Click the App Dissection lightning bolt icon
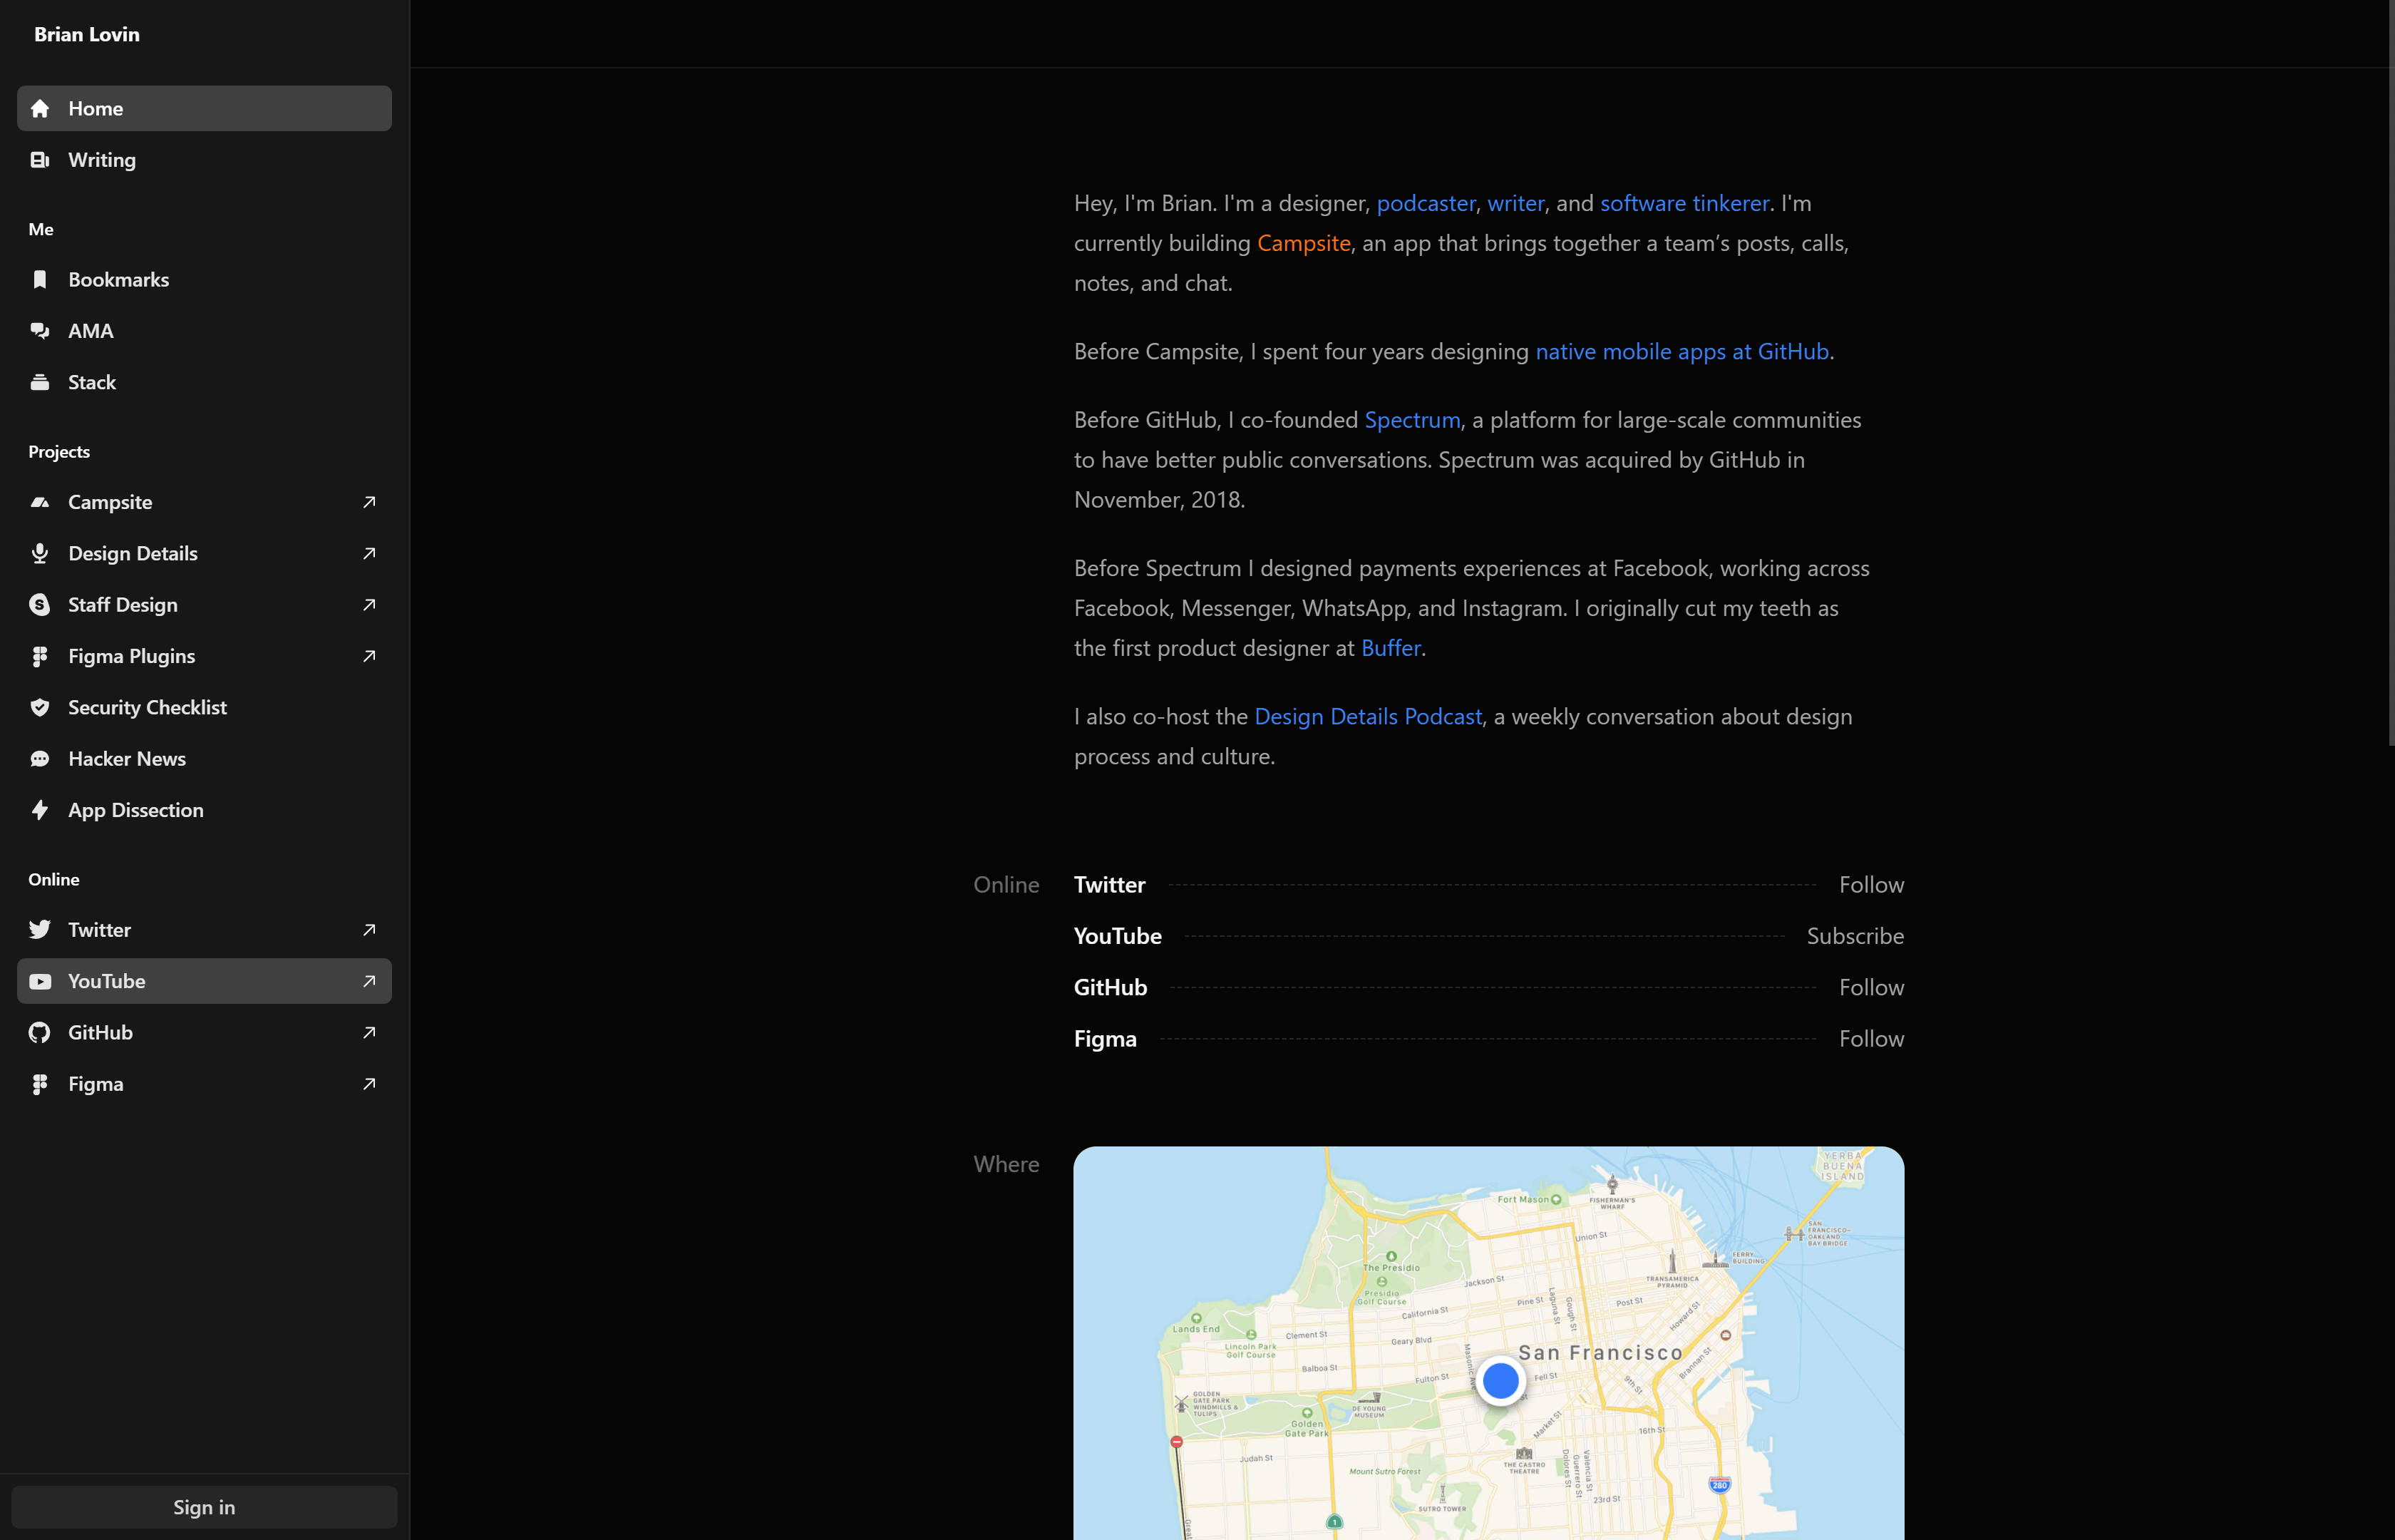The image size is (2395, 1540). pyautogui.click(x=40, y=810)
